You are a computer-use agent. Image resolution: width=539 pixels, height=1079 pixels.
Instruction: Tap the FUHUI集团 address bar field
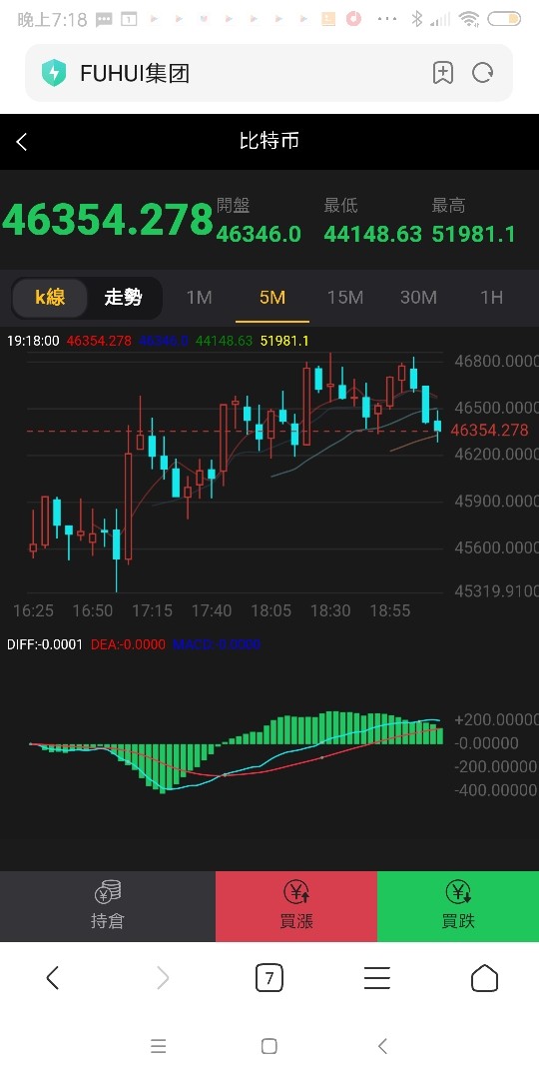[269, 73]
